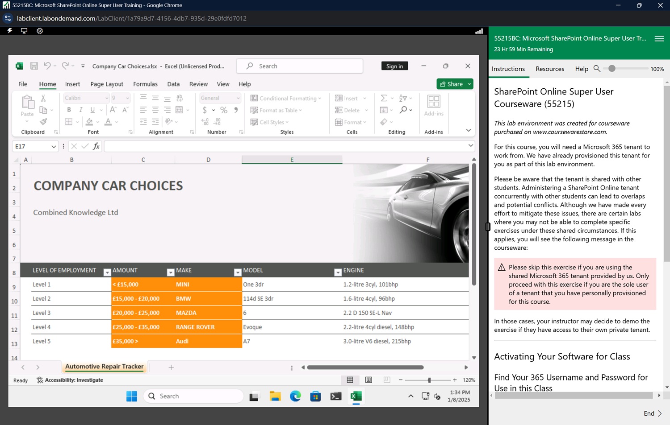
Task: Click Find and Select magnifier icon
Action: pyautogui.click(x=403, y=110)
